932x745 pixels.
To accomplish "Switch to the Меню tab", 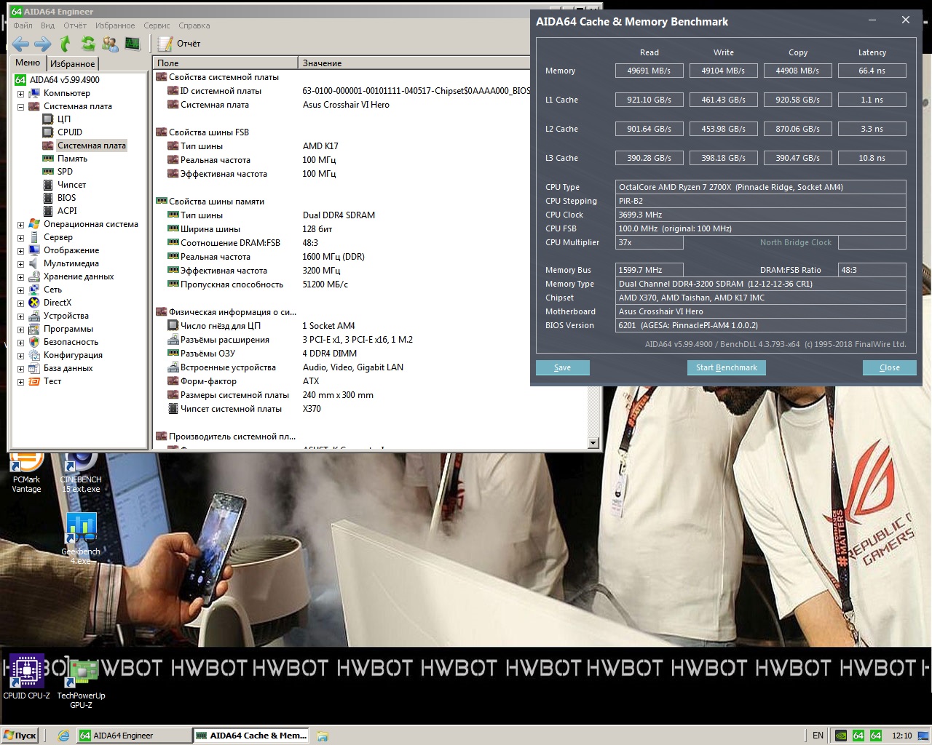I will click(28, 63).
